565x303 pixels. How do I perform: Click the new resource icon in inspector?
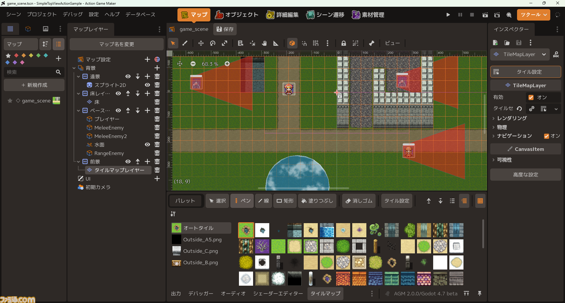point(495,43)
